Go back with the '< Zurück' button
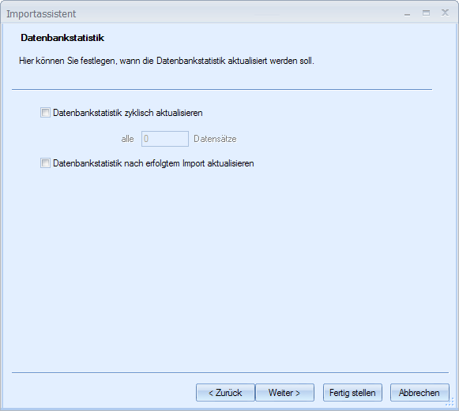 pyautogui.click(x=225, y=392)
